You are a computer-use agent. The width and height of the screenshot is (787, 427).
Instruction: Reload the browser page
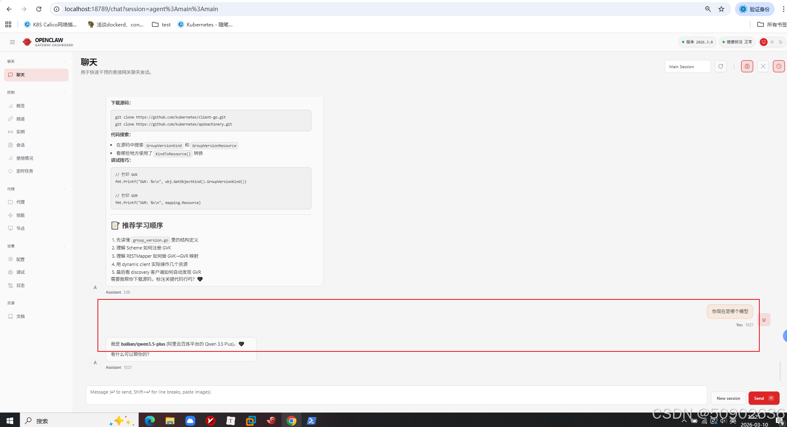(x=39, y=9)
